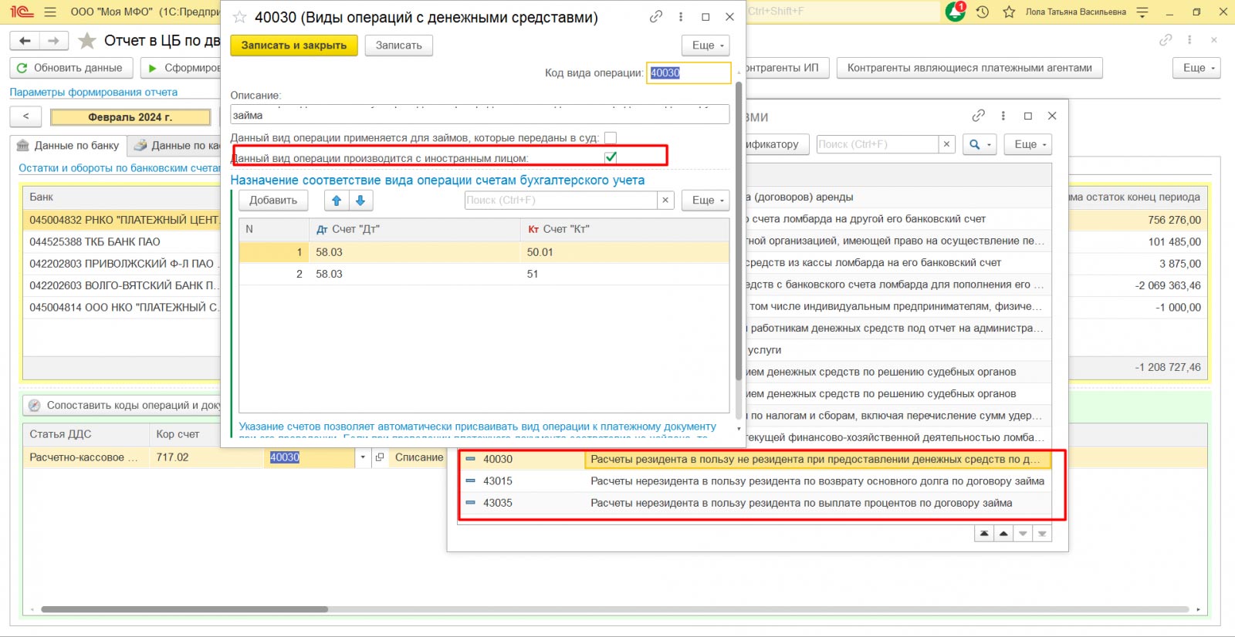1235x637 pixels.
Task: Open Параметры формирования отчета link
Action: click(x=93, y=93)
